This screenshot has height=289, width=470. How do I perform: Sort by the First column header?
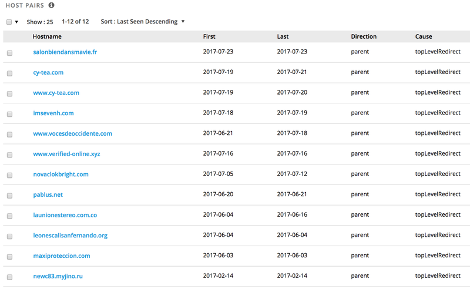[209, 36]
